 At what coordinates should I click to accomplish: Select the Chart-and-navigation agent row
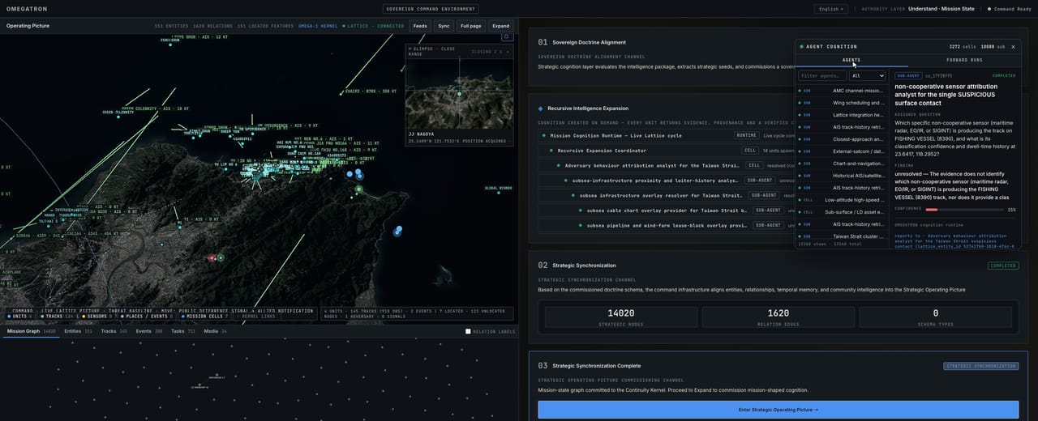point(842,164)
